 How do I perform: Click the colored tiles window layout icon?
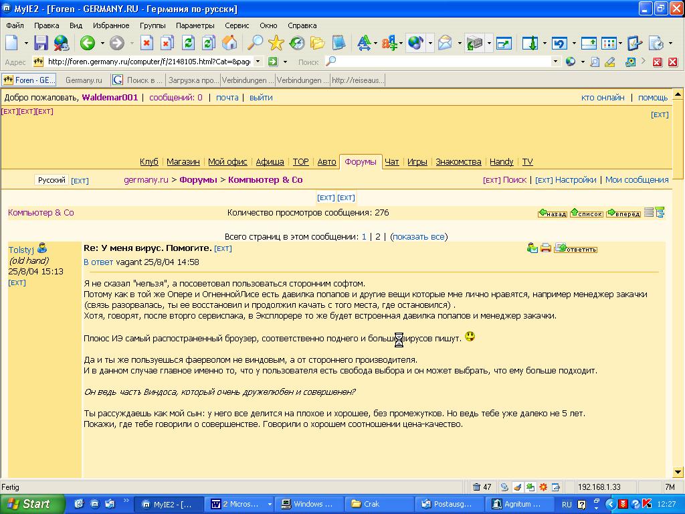(609, 43)
